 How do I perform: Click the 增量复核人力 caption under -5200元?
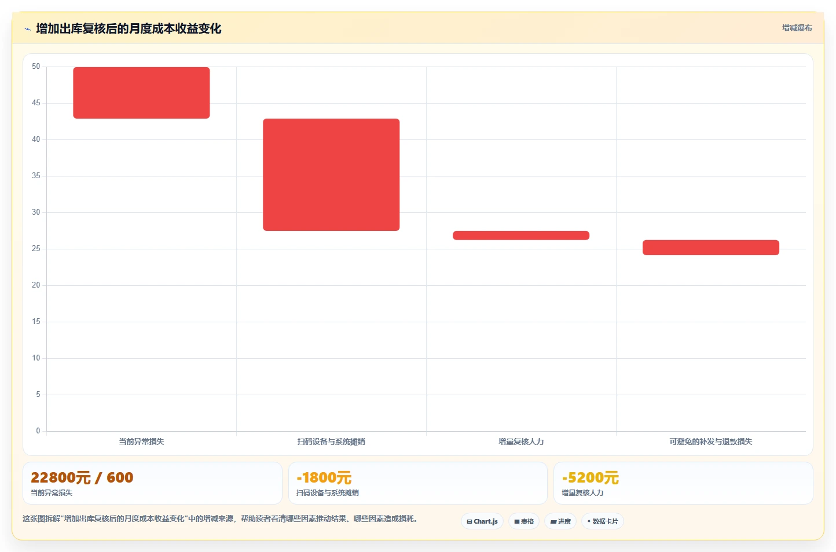pos(582,493)
